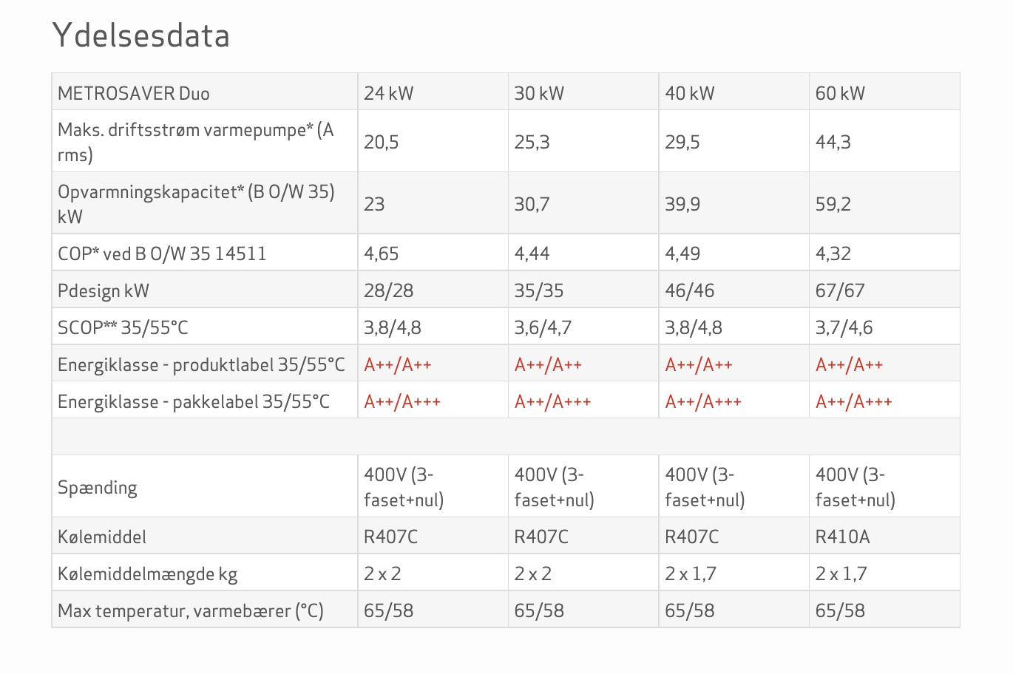Click the R410A refrigerant cell
1013x674 pixels.
click(843, 537)
